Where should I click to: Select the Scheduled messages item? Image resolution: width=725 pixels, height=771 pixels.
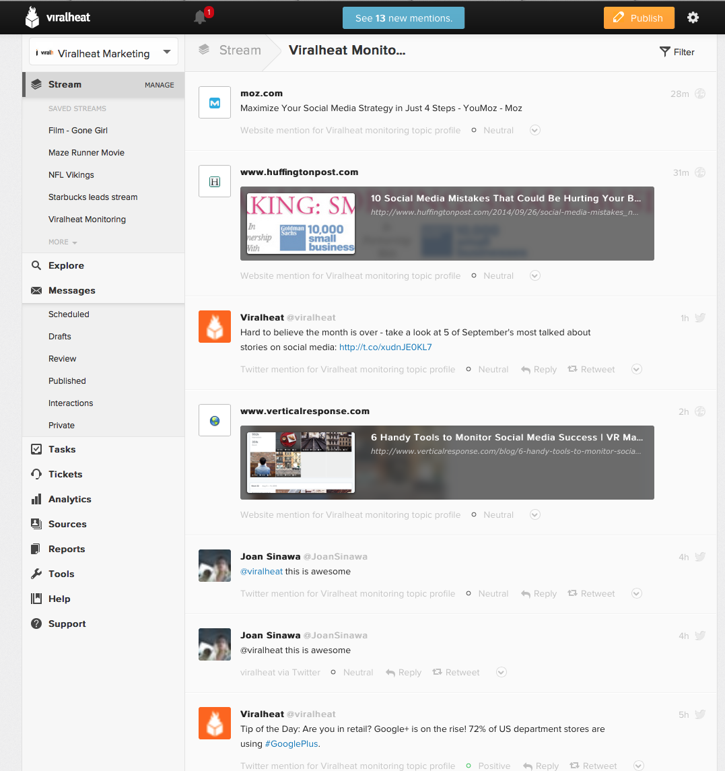(69, 314)
